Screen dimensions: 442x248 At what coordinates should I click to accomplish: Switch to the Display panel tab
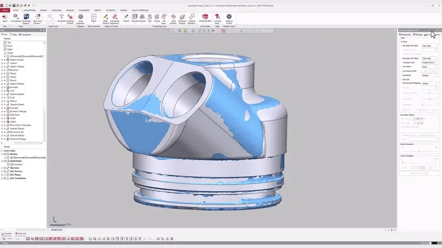click(419, 34)
